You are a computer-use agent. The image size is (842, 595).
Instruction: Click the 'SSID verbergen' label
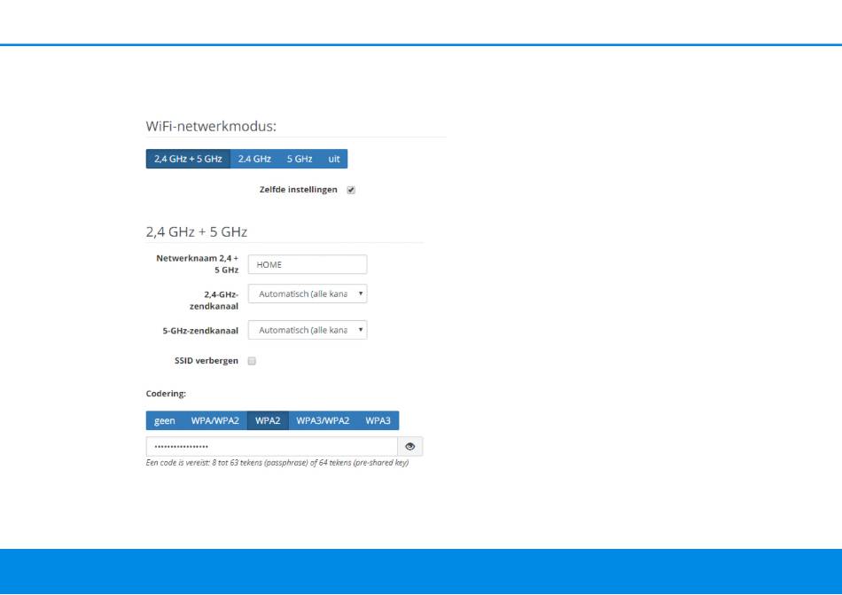[207, 361]
